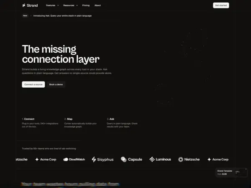Click the Get started button
Screen dimensions: 251x188
221,5
